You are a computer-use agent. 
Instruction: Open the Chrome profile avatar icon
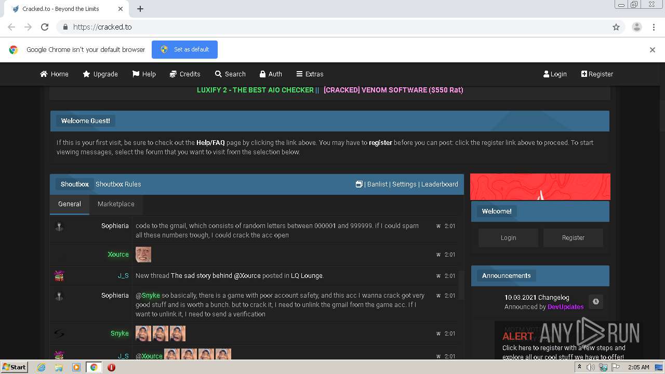pos(636,27)
